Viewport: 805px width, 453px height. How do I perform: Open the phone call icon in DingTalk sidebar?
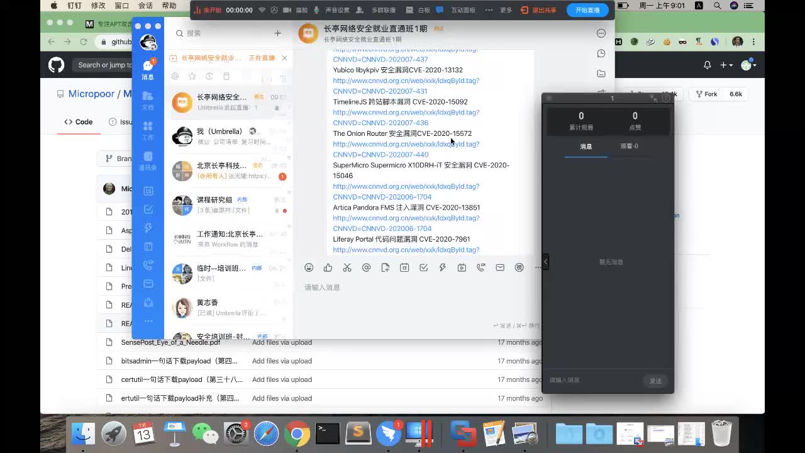click(x=148, y=266)
